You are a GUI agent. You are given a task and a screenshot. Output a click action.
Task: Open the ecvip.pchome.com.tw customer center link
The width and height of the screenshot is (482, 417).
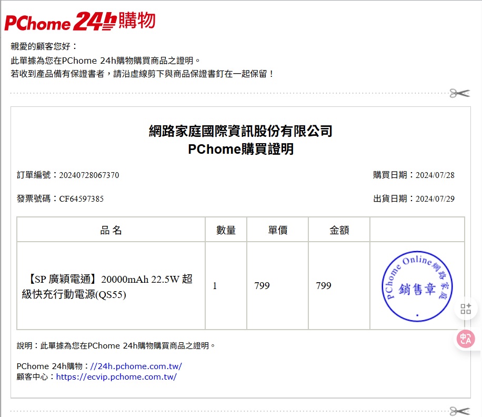pyautogui.click(x=116, y=377)
